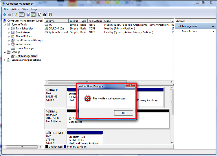Sort by the Layout column header

pos(73,21)
